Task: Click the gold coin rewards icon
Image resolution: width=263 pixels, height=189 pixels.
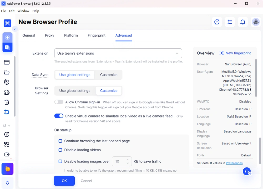Action: click(x=7, y=169)
